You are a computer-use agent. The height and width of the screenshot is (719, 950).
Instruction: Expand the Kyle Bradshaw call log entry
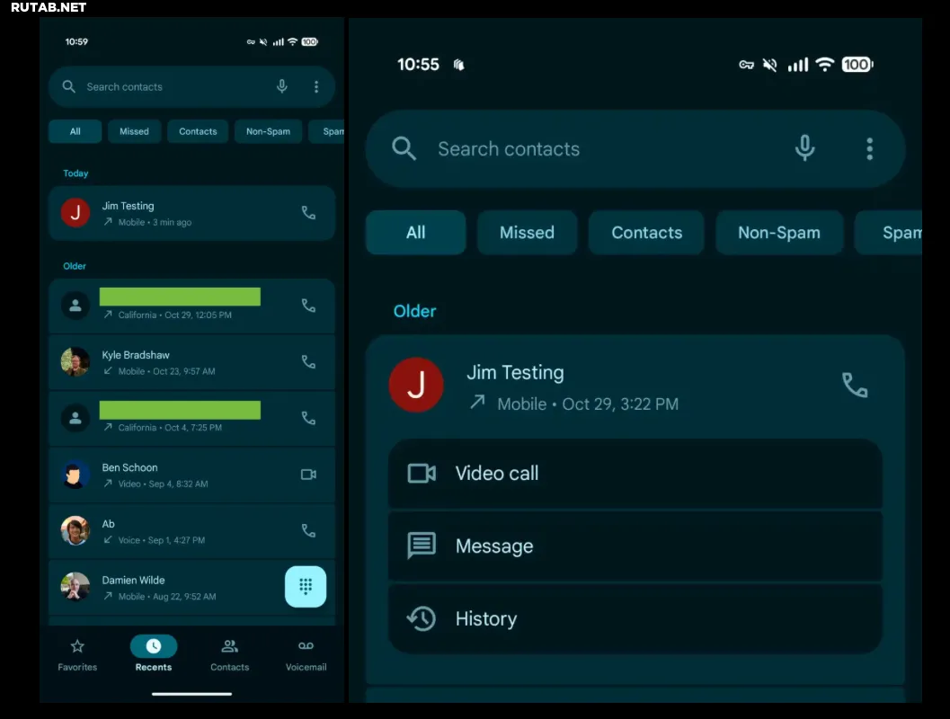(191, 362)
